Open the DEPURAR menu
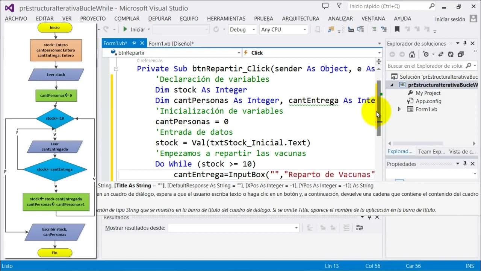Screen dimensions: 481x271 click(160, 18)
